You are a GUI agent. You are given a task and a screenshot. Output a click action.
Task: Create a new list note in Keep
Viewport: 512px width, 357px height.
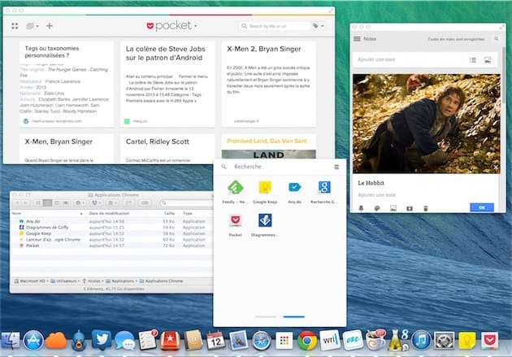473,60
